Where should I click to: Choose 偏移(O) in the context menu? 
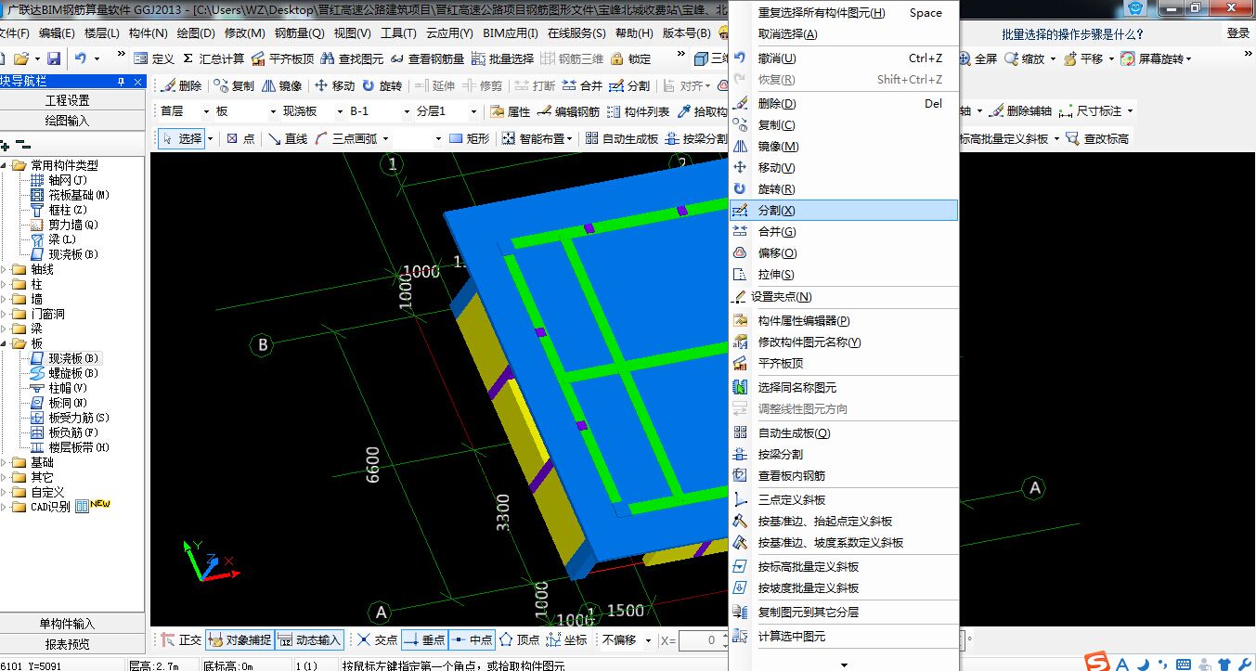pyautogui.click(x=844, y=253)
